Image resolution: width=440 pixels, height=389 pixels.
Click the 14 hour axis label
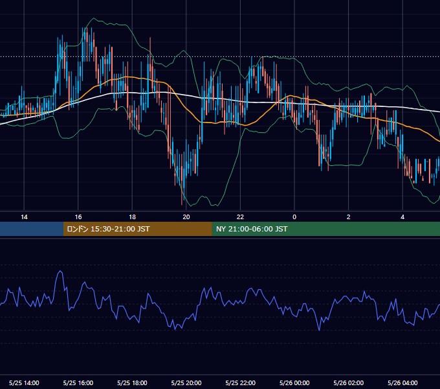(x=24, y=217)
